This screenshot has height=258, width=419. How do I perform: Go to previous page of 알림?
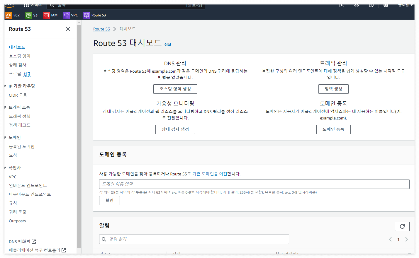pyautogui.click(x=390, y=239)
